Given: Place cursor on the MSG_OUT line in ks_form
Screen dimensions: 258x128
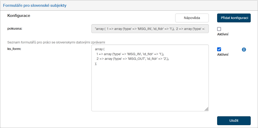Looking at the screenshot, I should [134, 59].
